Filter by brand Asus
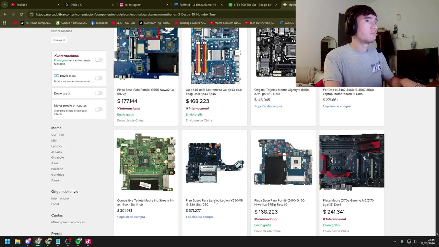 55,163
